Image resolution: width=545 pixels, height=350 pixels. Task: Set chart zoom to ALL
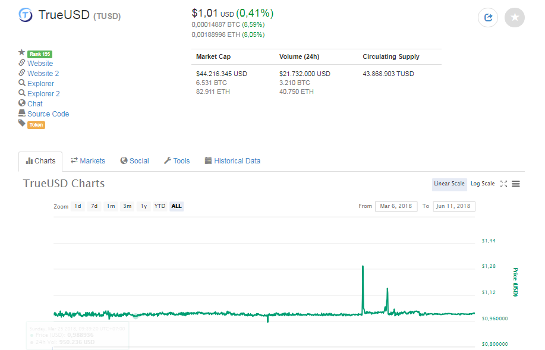pyautogui.click(x=177, y=206)
